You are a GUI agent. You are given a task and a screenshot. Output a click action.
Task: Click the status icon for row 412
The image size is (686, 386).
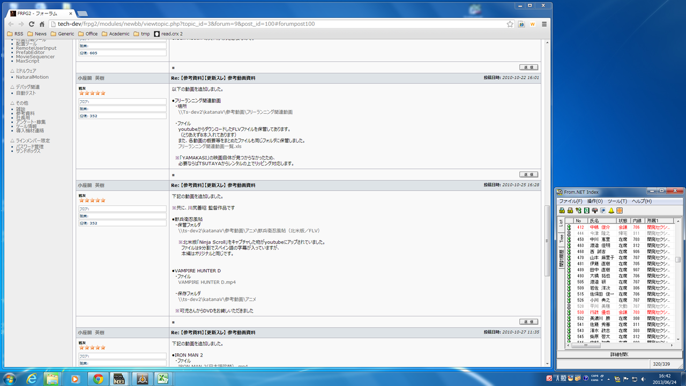(569, 227)
